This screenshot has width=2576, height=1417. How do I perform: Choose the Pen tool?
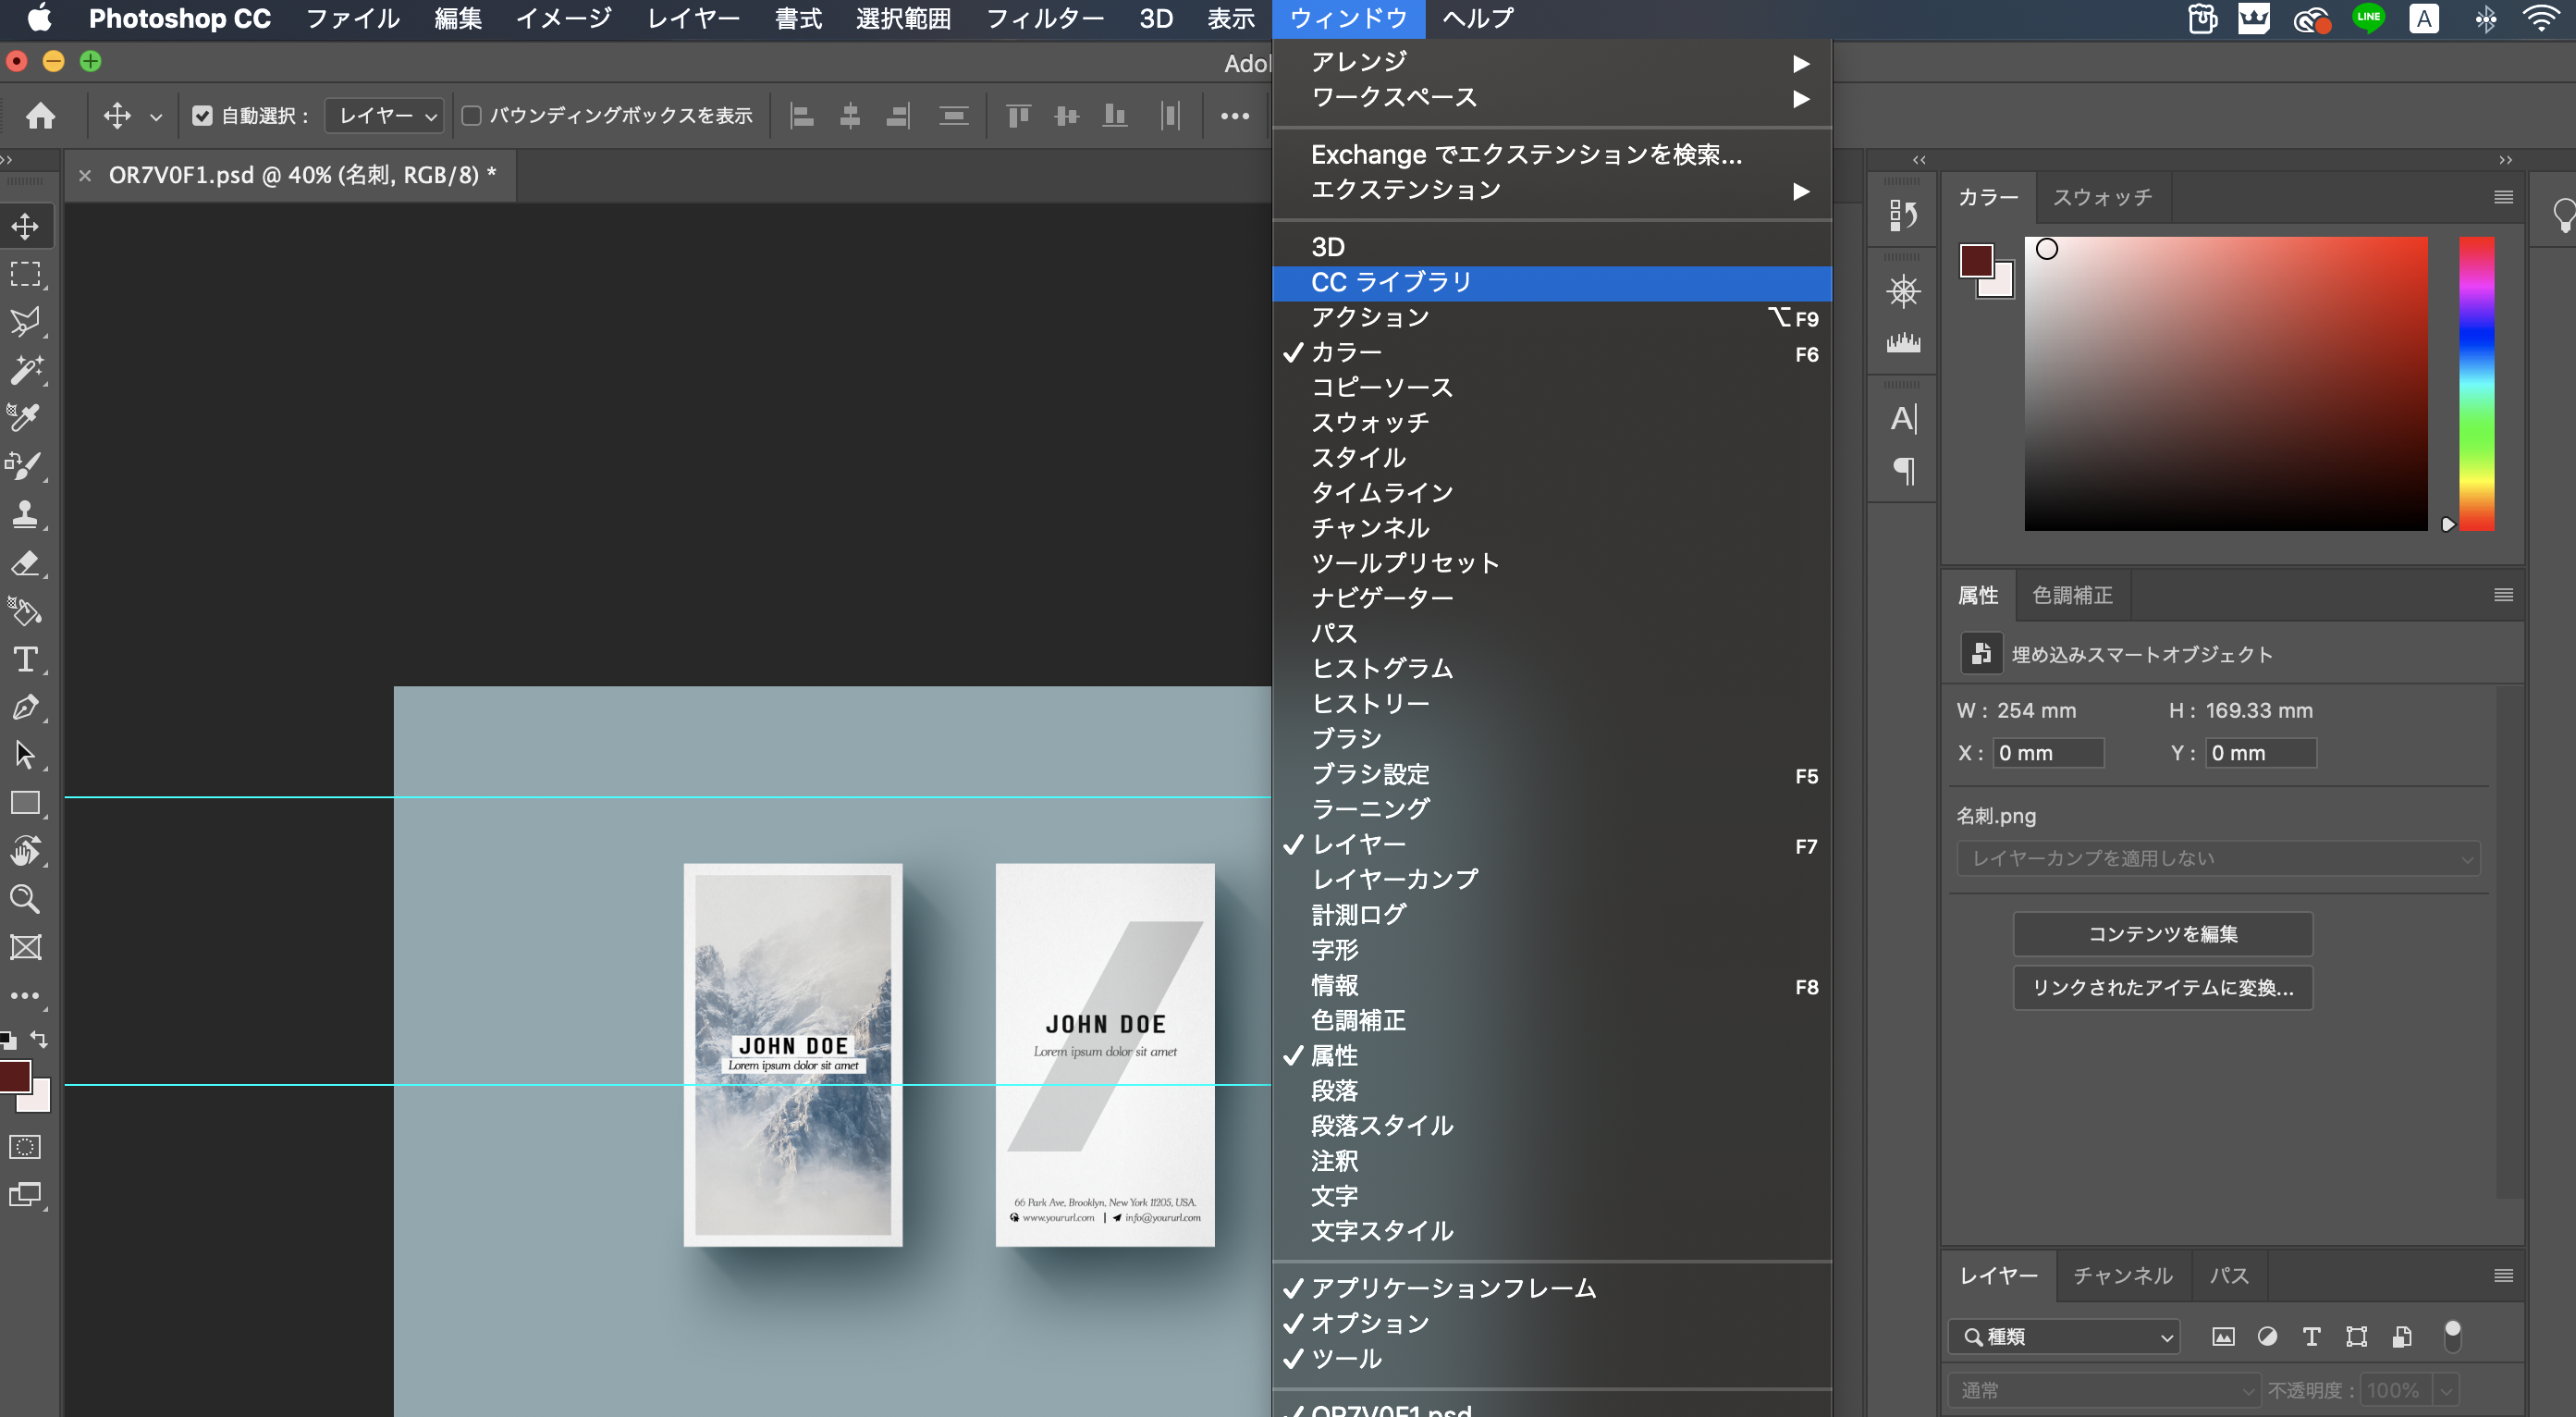25,707
